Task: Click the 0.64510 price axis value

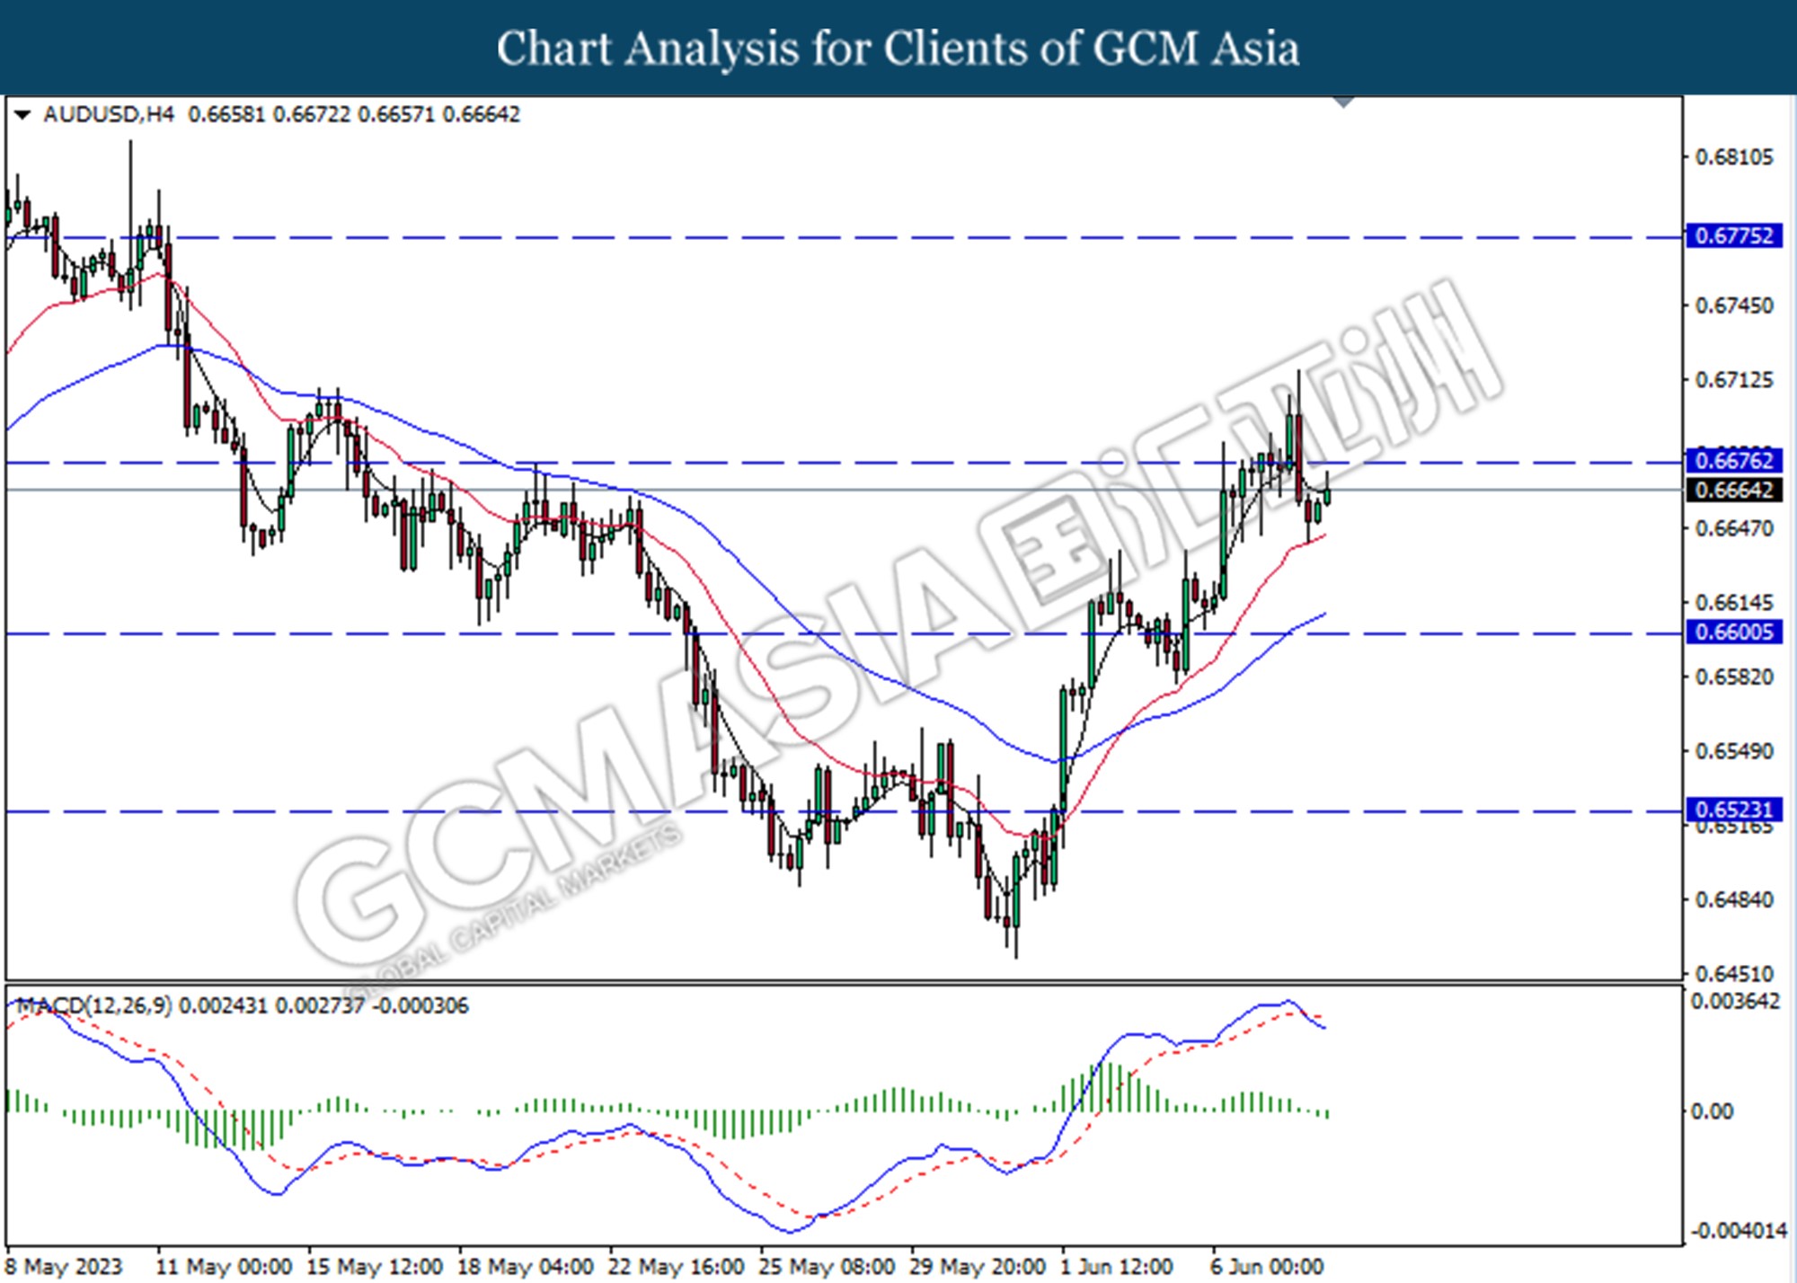Action: (x=1734, y=974)
